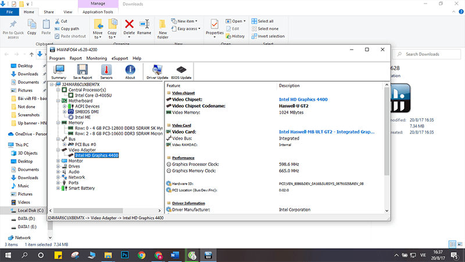Launch Driver Update from the toolbar
This screenshot has width=465, height=262.
pos(157,72)
